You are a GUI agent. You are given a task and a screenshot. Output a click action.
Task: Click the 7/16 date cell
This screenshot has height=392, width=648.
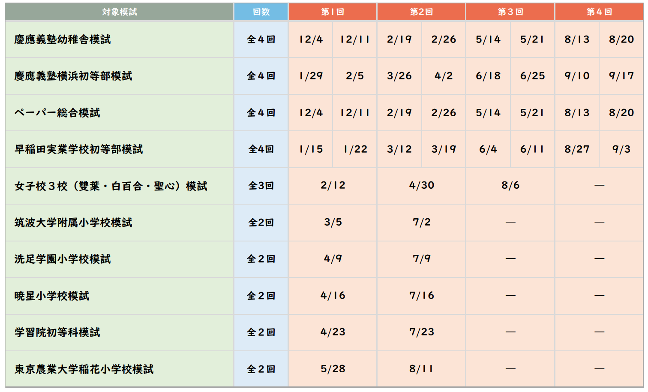[x=422, y=296]
